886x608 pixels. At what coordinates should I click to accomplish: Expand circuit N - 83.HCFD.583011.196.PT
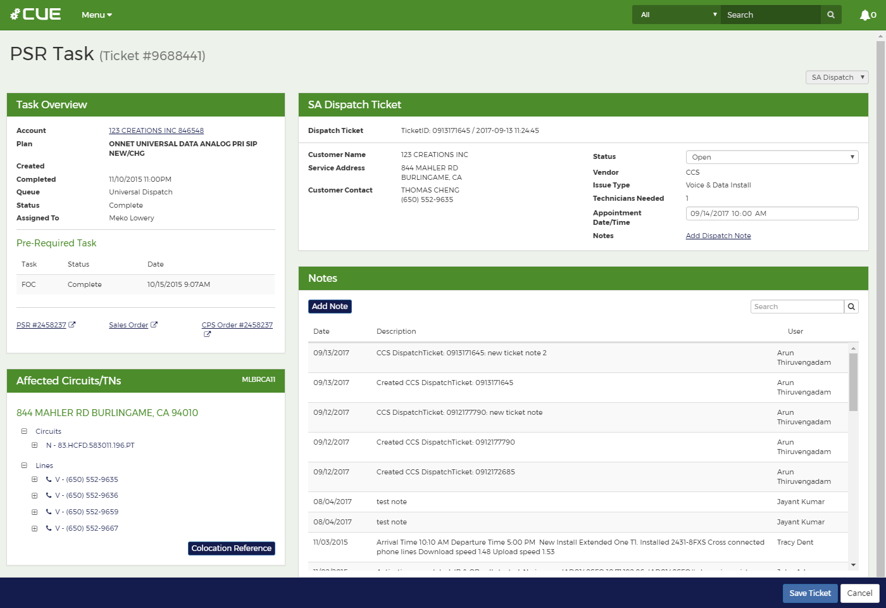[x=35, y=445]
